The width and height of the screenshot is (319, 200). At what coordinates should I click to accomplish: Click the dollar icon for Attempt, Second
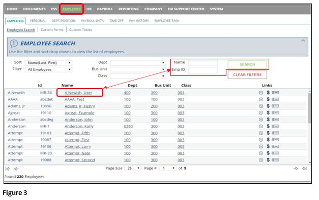tap(268, 160)
